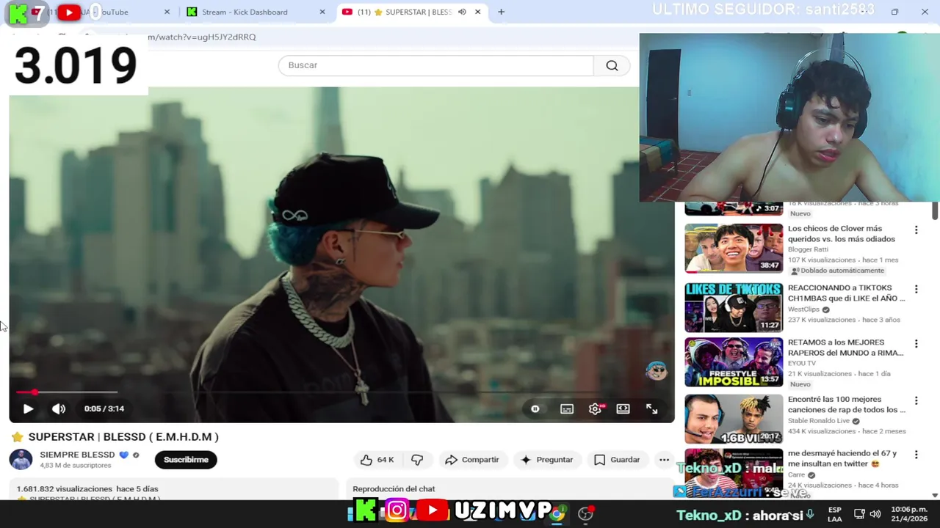Viewport: 940px width, 528px height.
Task: Open Chrome from the taskbar
Action: pos(557,513)
